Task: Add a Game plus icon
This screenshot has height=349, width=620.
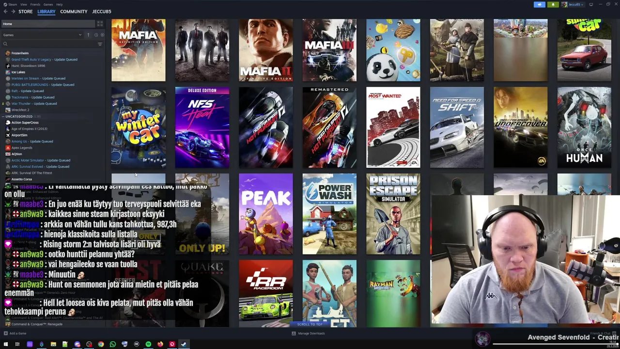Action: coord(5,333)
